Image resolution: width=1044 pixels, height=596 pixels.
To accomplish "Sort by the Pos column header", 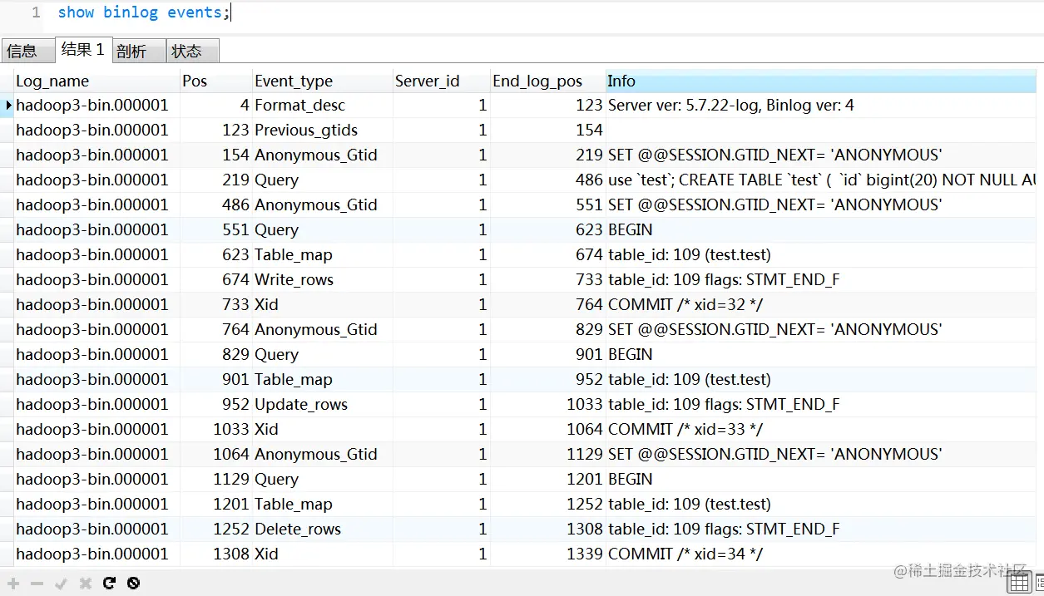I will pyautogui.click(x=216, y=81).
